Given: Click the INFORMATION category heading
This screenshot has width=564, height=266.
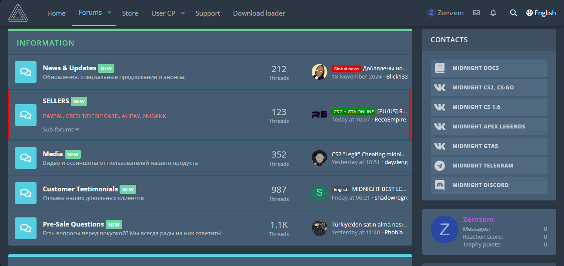Looking at the screenshot, I should coord(46,43).
